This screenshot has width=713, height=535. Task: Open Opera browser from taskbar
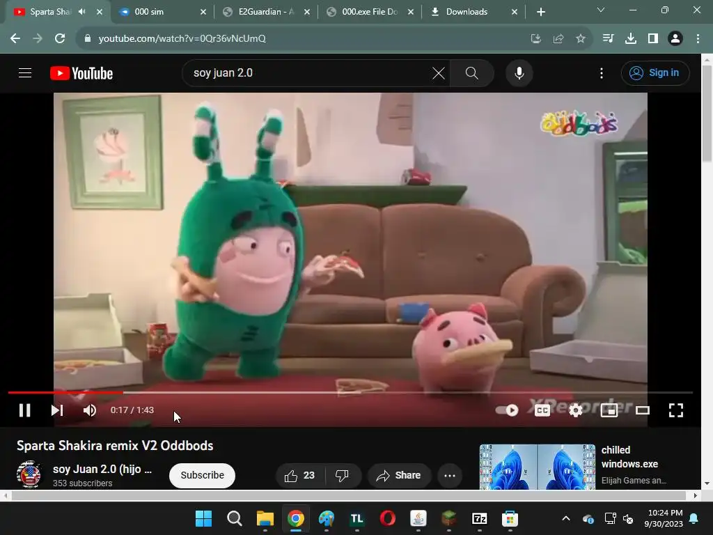(387, 518)
